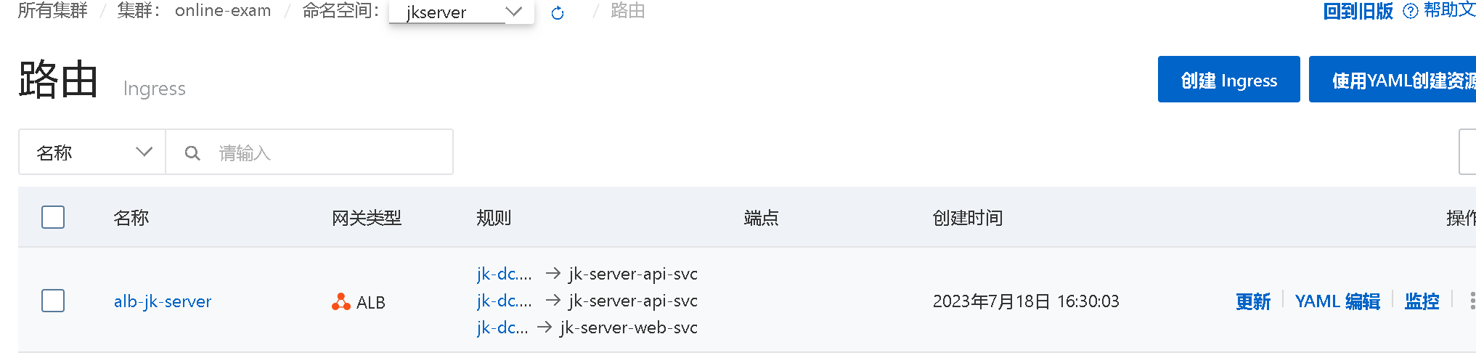Open the first jk-dc rule host link
Viewport: 1476px width, 358px height.
click(505, 274)
